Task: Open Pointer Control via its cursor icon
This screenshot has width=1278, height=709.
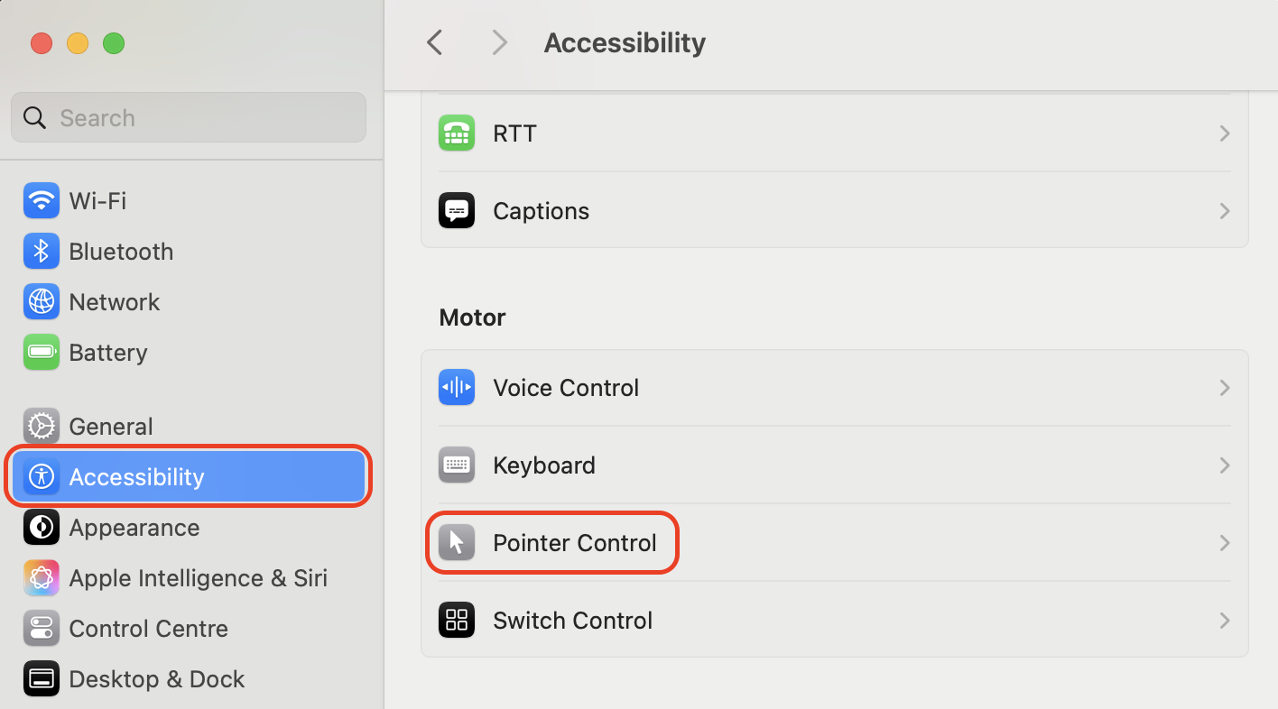Action: pyautogui.click(x=456, y=542)
